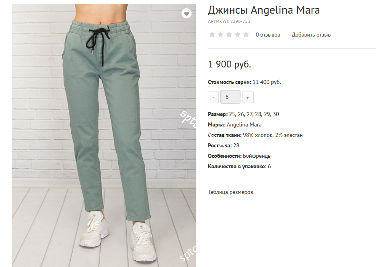Image resolution: width=376 pixels, height=267 pixels.
Task: Click the brand value "Angelina Mara"
Action: tap(244, 124)
